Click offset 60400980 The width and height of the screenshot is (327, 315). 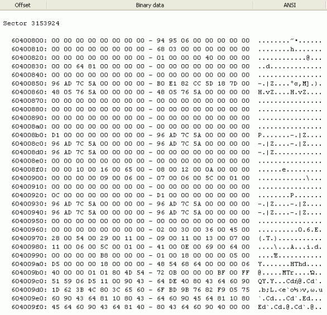pos(29,247)
